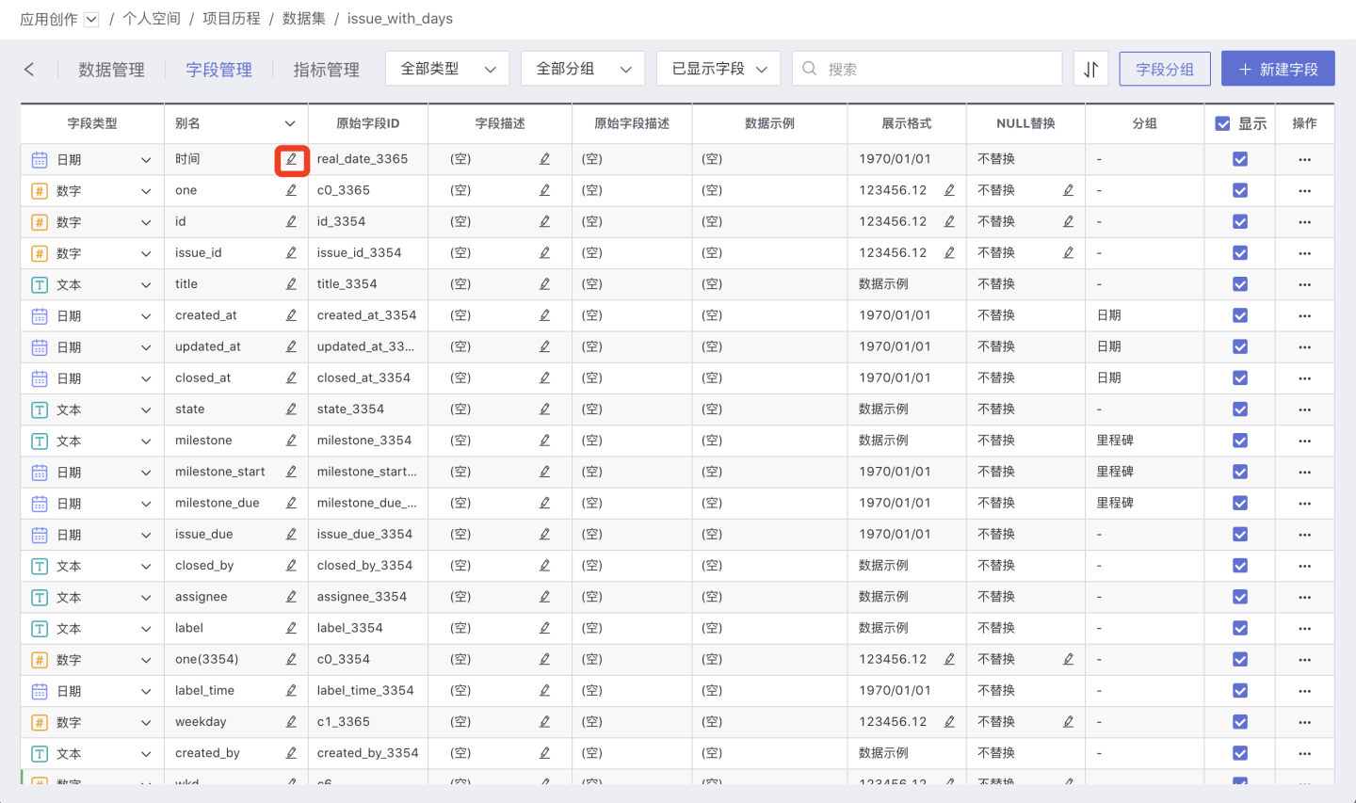Open the 全部类型 dropdown
The height and width of the screenshot is (803, 1356).
pyautogui.click(x=447, y=69)
